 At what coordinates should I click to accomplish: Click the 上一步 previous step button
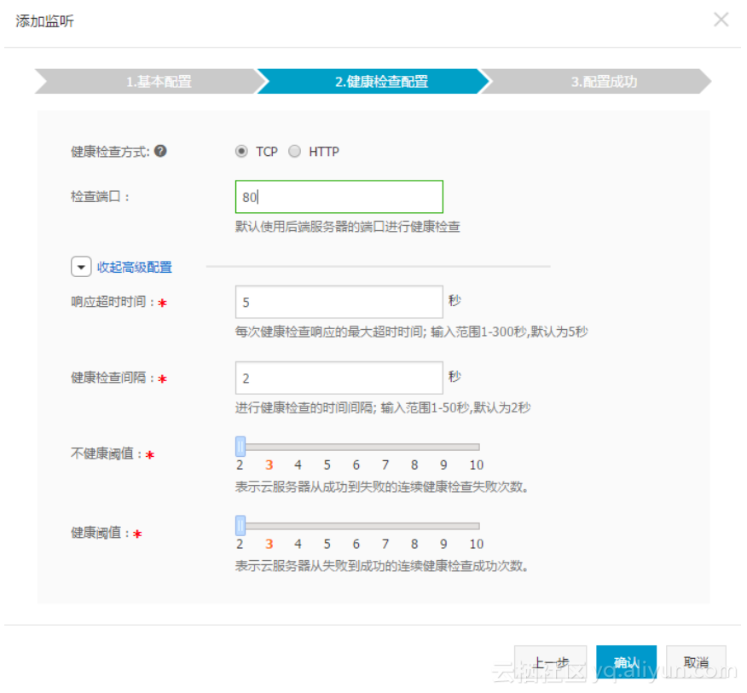pyautogui.click(x=550, y=661)
